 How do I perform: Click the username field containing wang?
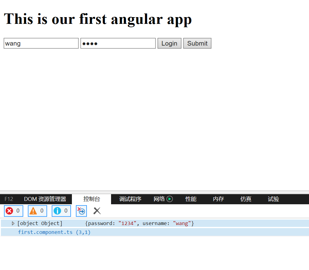click(41, 43)
